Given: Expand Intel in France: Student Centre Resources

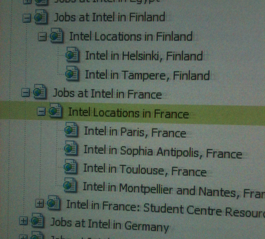Looking at the screenshot, I should tap(40, 203).
